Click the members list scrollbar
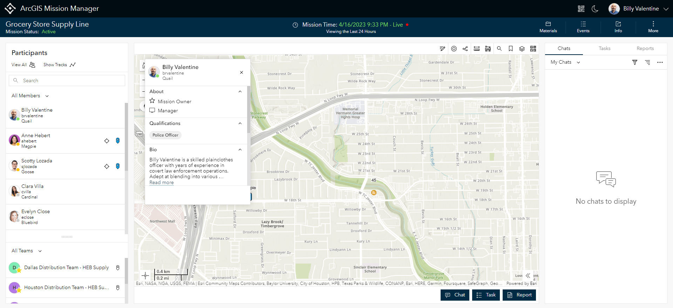Screen dimensions: 673x308 (x=126, y=136)
